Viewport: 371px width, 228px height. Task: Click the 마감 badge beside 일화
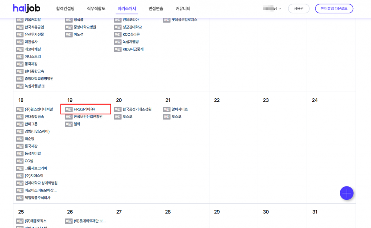(x=69, y=124)
